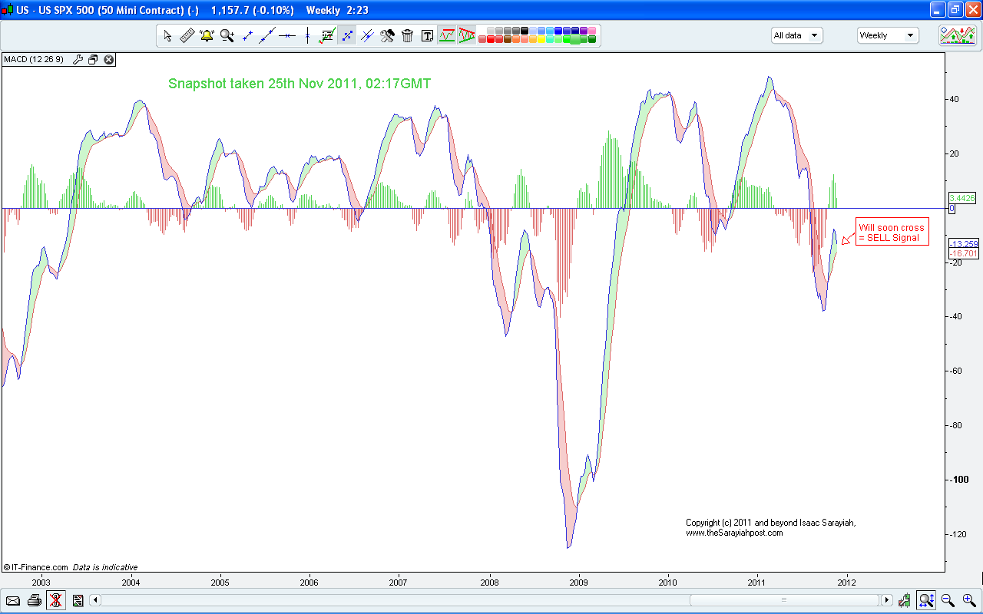Screen dimensions: 983x614
Task: Click the zoom out magnifier button
Action: [948, 600]
